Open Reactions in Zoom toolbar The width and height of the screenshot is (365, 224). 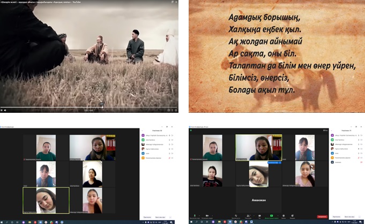[x=292, y=217]
